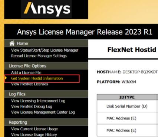The height and width of the screenshot is (137, 158).
Task: Open the Home link
Action: [22, 43]
